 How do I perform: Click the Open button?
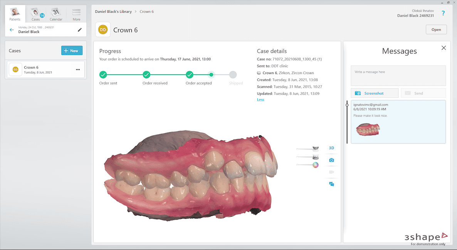436,30
